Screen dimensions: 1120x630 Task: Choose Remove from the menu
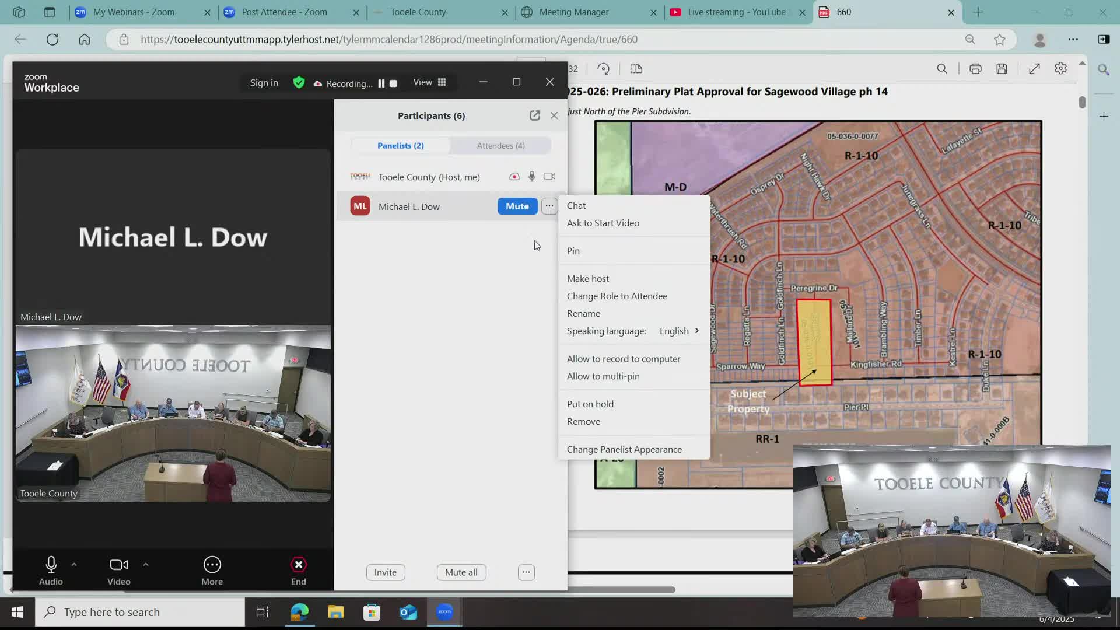[x=634, y=421]
